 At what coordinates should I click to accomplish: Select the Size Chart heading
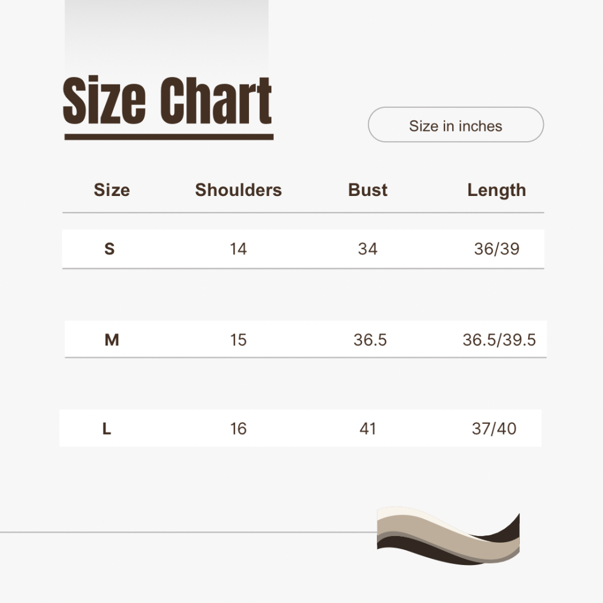(x=168, y=101)
